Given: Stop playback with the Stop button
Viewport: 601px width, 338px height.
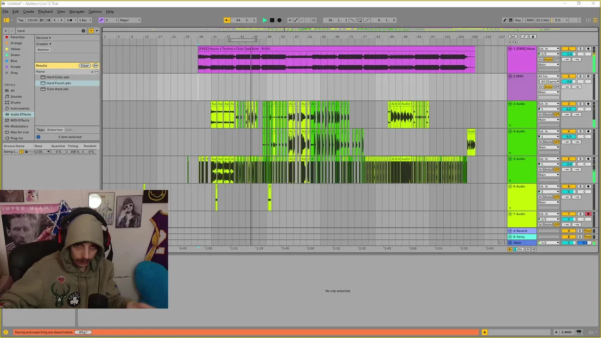Looking at the screenshot, I should click(272, 20).
